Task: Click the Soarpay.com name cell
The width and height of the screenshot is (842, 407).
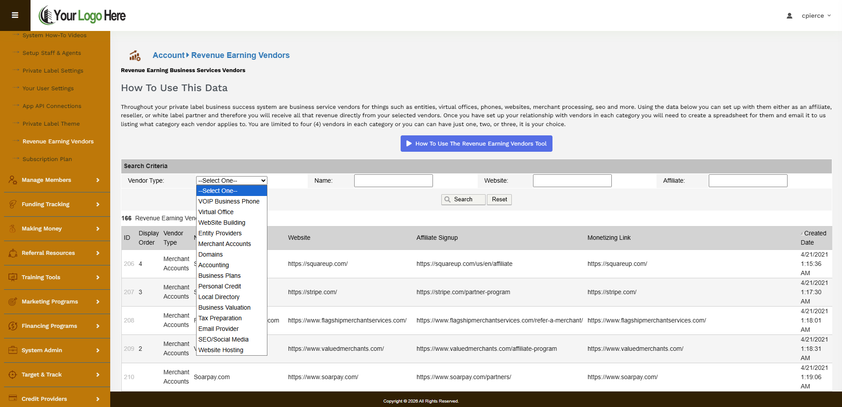Action: click(212, 377)
